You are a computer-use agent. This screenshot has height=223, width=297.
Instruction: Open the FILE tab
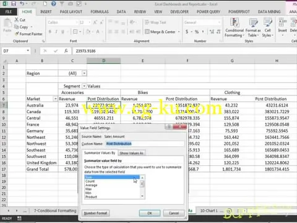pos(9,12)
